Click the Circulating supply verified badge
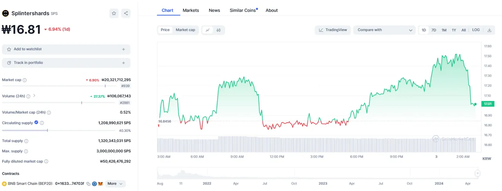The image size is (502, 191). coord(36,123)
